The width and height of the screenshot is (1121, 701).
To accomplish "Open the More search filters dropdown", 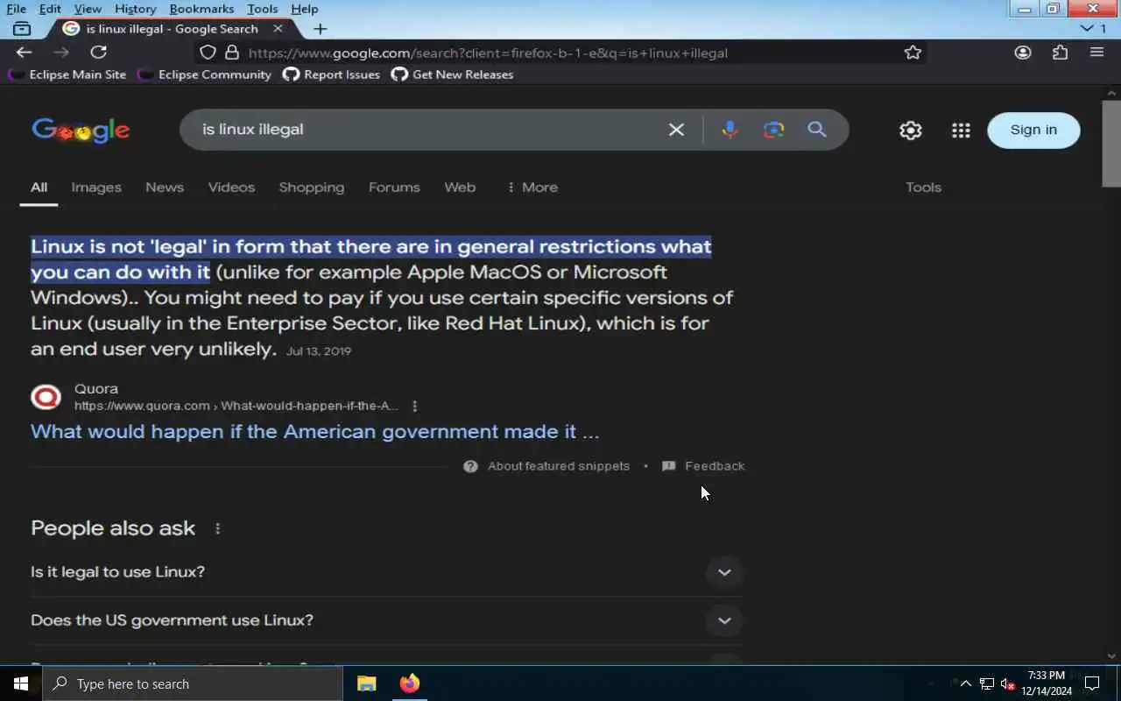I will 532,188.
